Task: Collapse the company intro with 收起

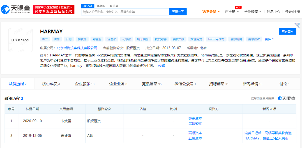Action: pos(162,66)
